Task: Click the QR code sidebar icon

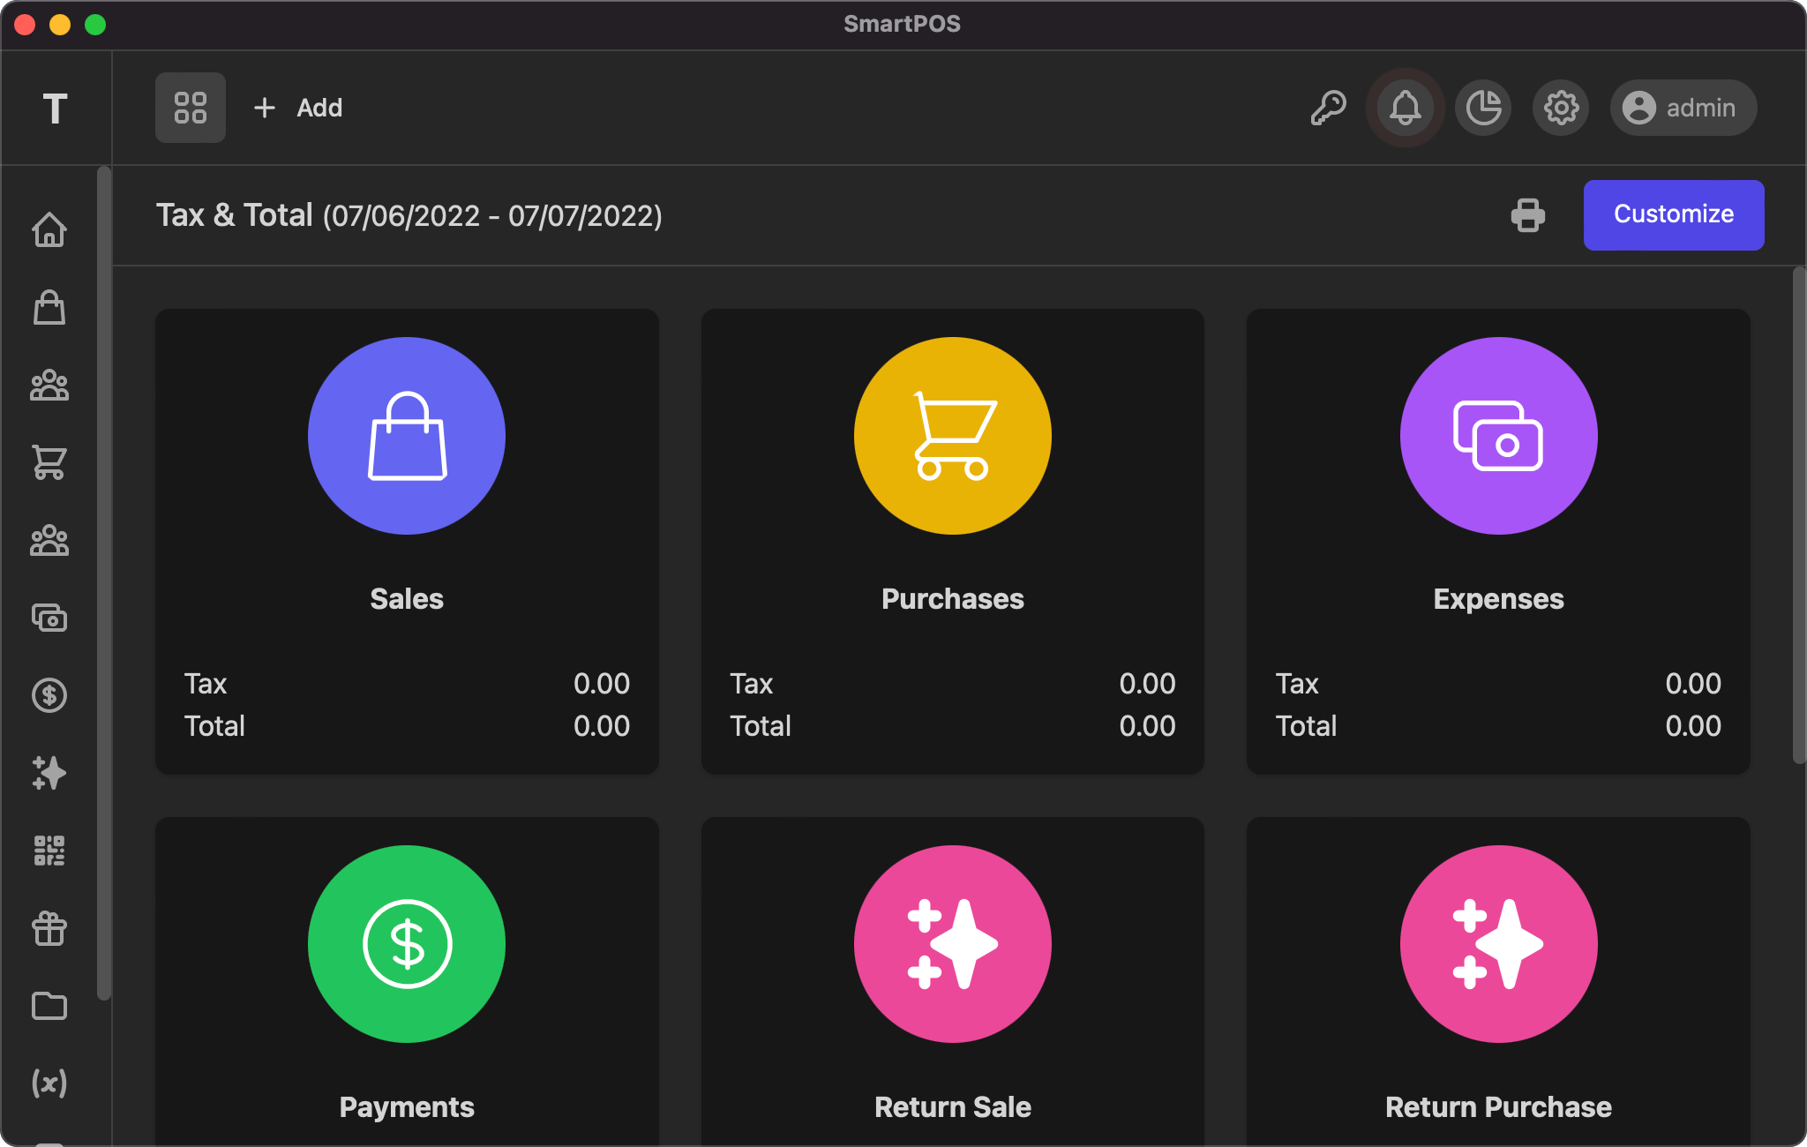Action: click(49, 851)
